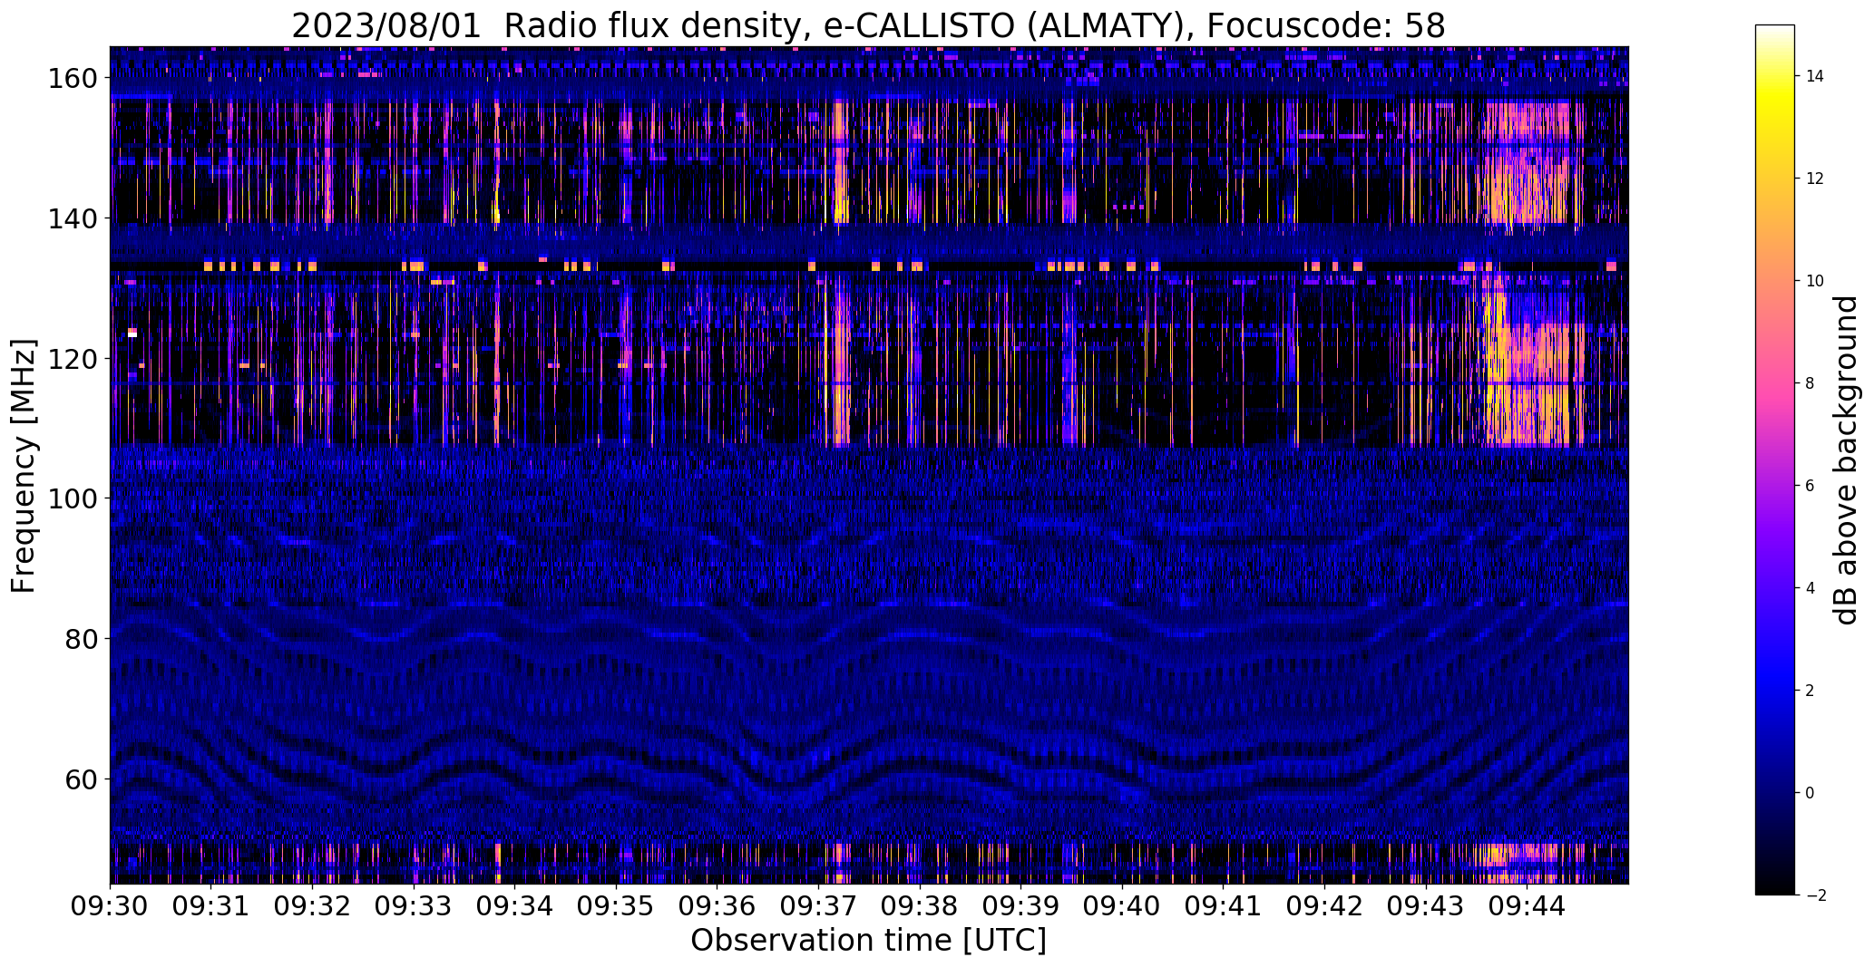
Task: Click the 09:39 time tick label
Action: click(1021, 904)
